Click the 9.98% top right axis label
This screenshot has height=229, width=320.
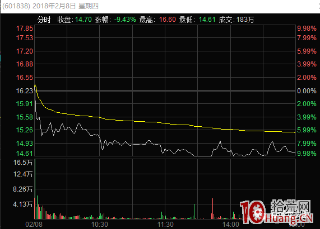click(x=307, y=28)
